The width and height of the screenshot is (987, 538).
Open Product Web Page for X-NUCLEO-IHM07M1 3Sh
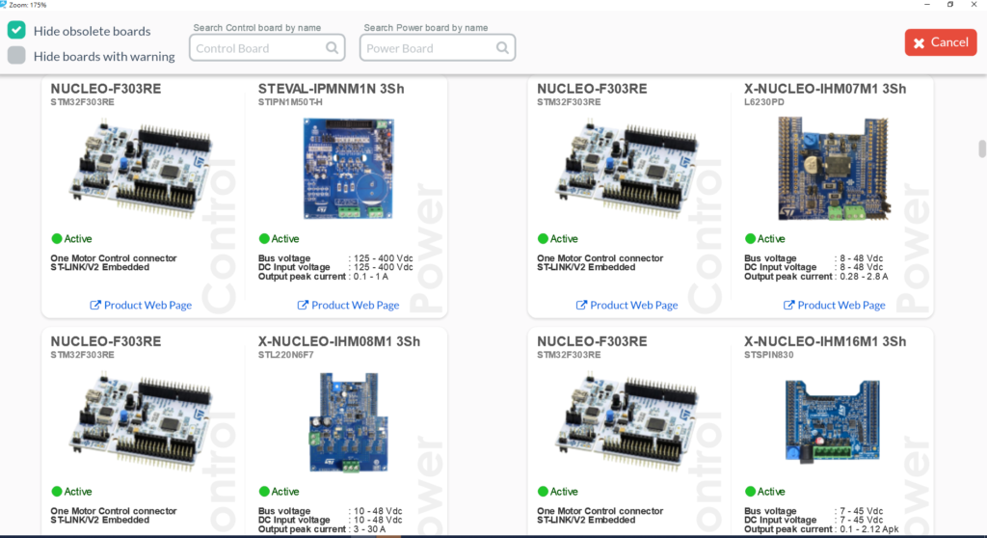pyautogui.click(x=834, y=305)
